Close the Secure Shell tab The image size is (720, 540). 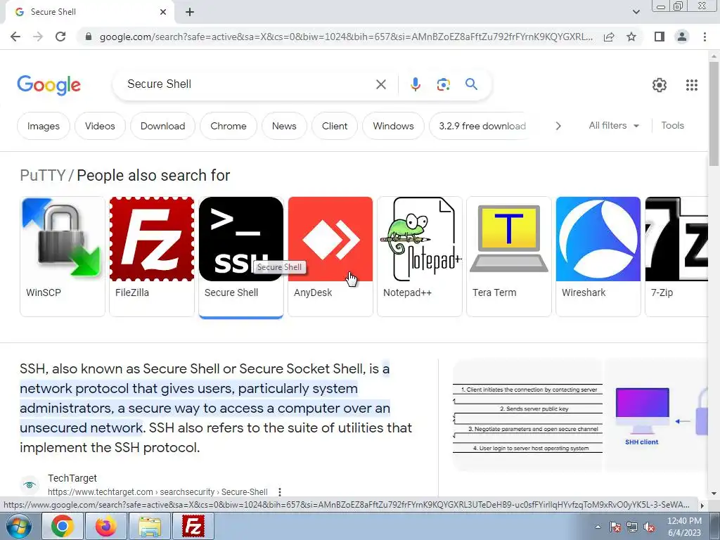163,12
